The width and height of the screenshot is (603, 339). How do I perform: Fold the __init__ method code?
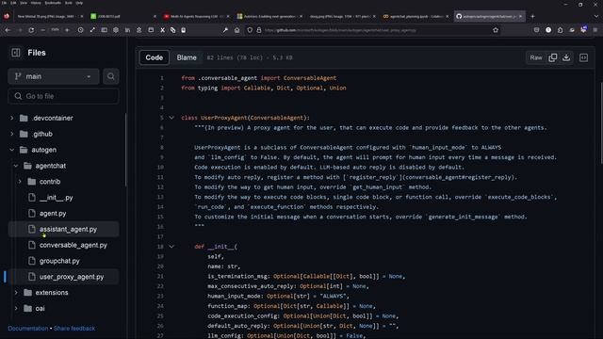pyautogui.click(x=171, y=247)
